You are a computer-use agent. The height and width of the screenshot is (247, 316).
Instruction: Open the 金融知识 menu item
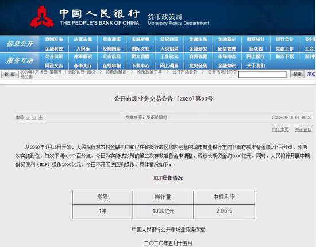(x=227, y=65)
